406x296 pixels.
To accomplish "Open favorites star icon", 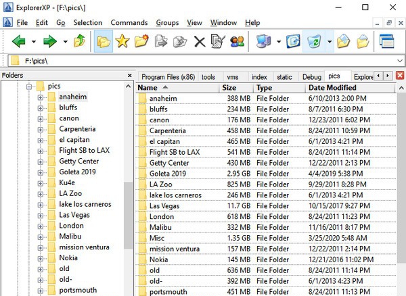I will (x=122, y=41).
